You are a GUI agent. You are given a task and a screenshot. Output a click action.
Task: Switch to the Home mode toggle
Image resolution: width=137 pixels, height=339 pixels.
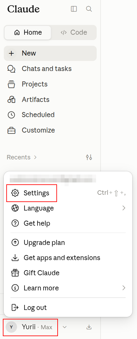(28, 33)
